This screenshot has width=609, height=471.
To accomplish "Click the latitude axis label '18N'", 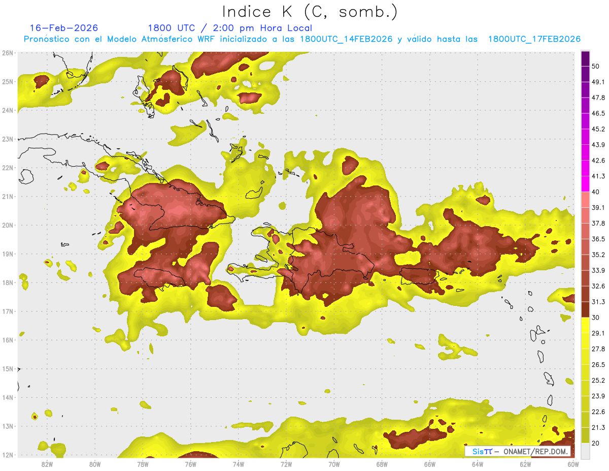I will point(8,282).
